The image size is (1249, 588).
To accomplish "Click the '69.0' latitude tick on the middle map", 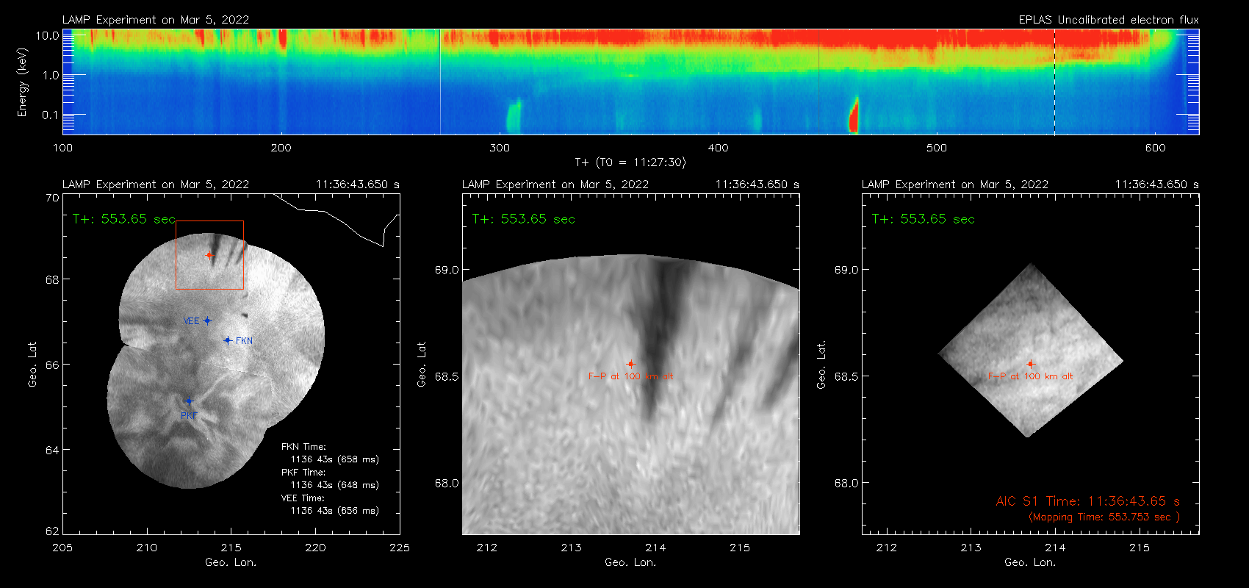I will [x=447, y=270].
